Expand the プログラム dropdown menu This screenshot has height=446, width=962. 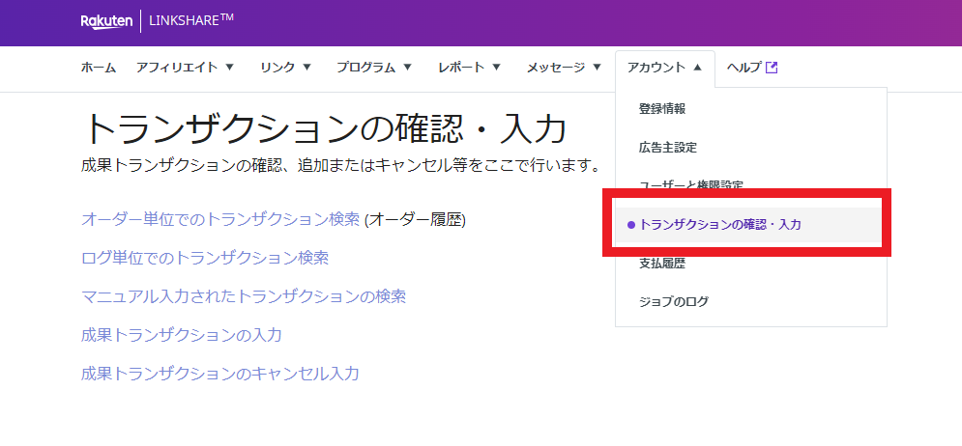click(x=374, y=68)
